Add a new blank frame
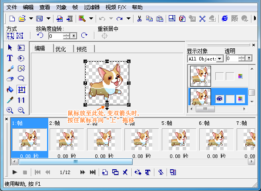 click(105, 172)
